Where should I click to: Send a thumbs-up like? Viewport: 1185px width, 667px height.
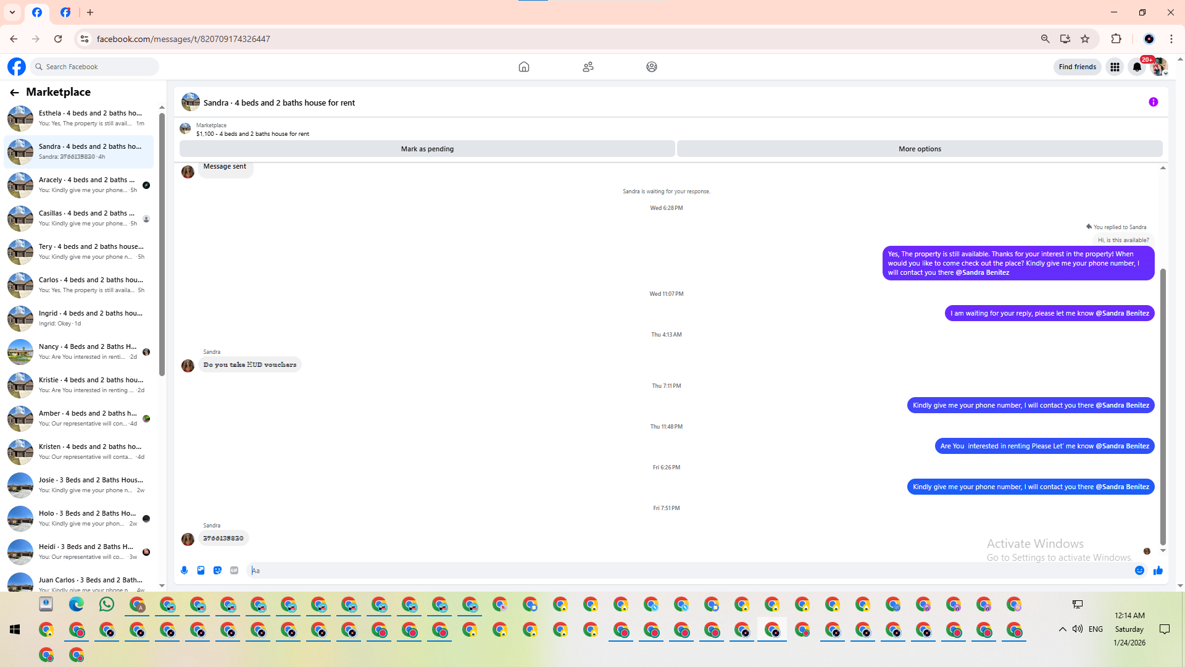click(1158, 571)
